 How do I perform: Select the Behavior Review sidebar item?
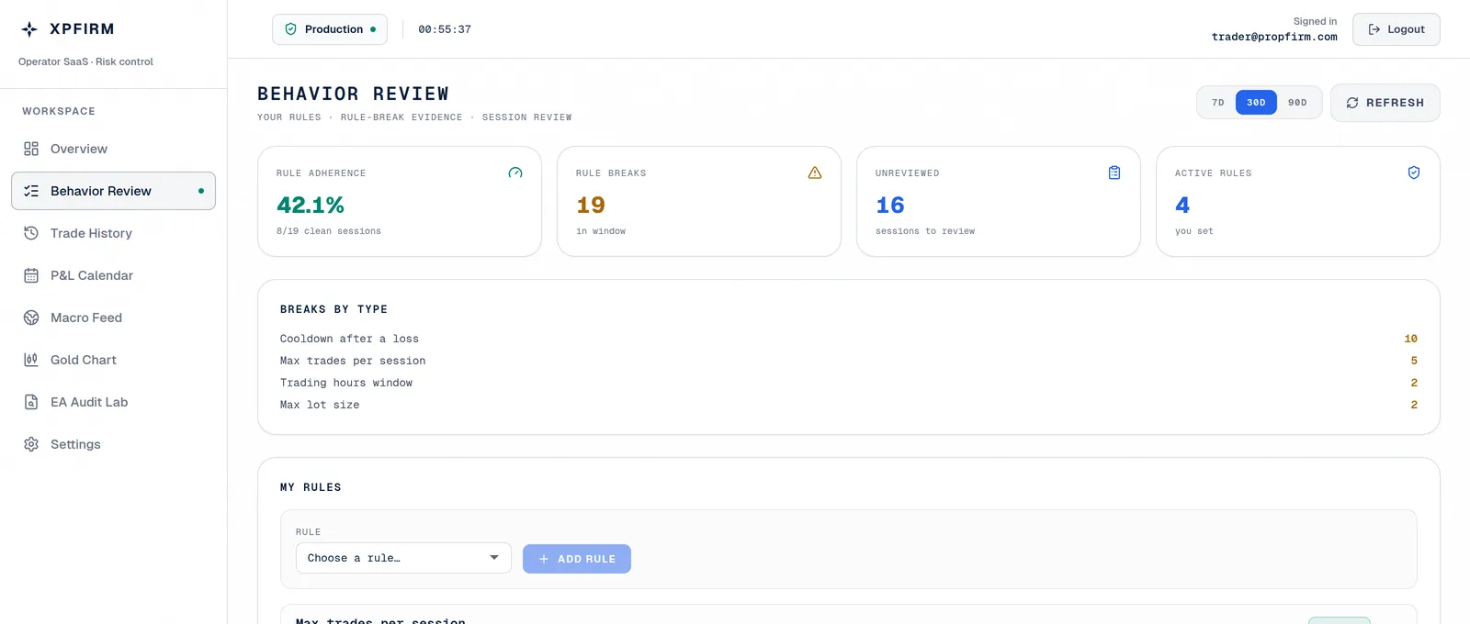click(x=113, y=191)
